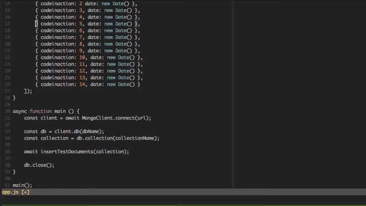Screen dimensions: 366x206
Task: Click the codeinaction: 7 array entry line
Action: point(87,37)
